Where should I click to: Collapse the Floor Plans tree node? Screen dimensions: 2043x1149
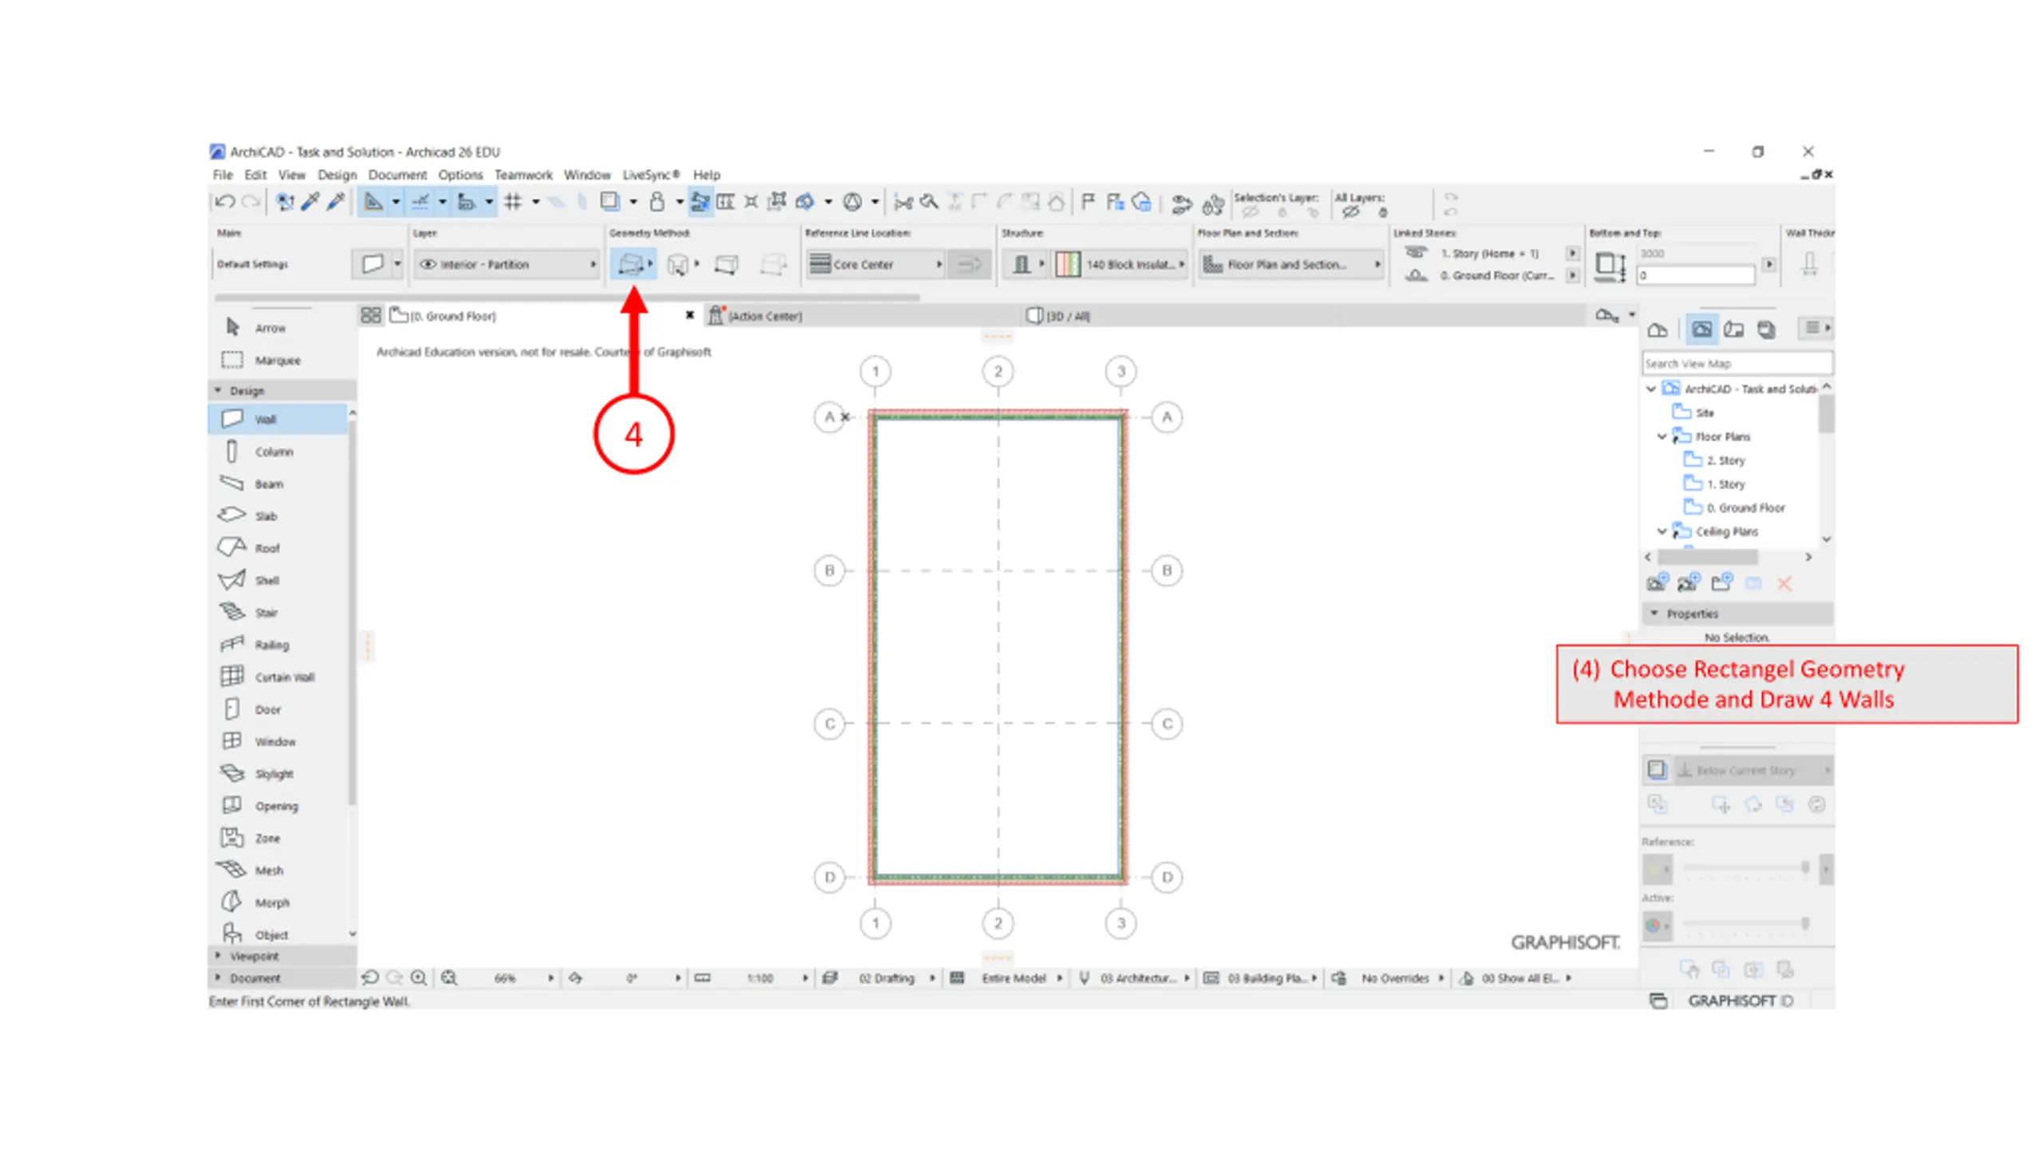1662,436
